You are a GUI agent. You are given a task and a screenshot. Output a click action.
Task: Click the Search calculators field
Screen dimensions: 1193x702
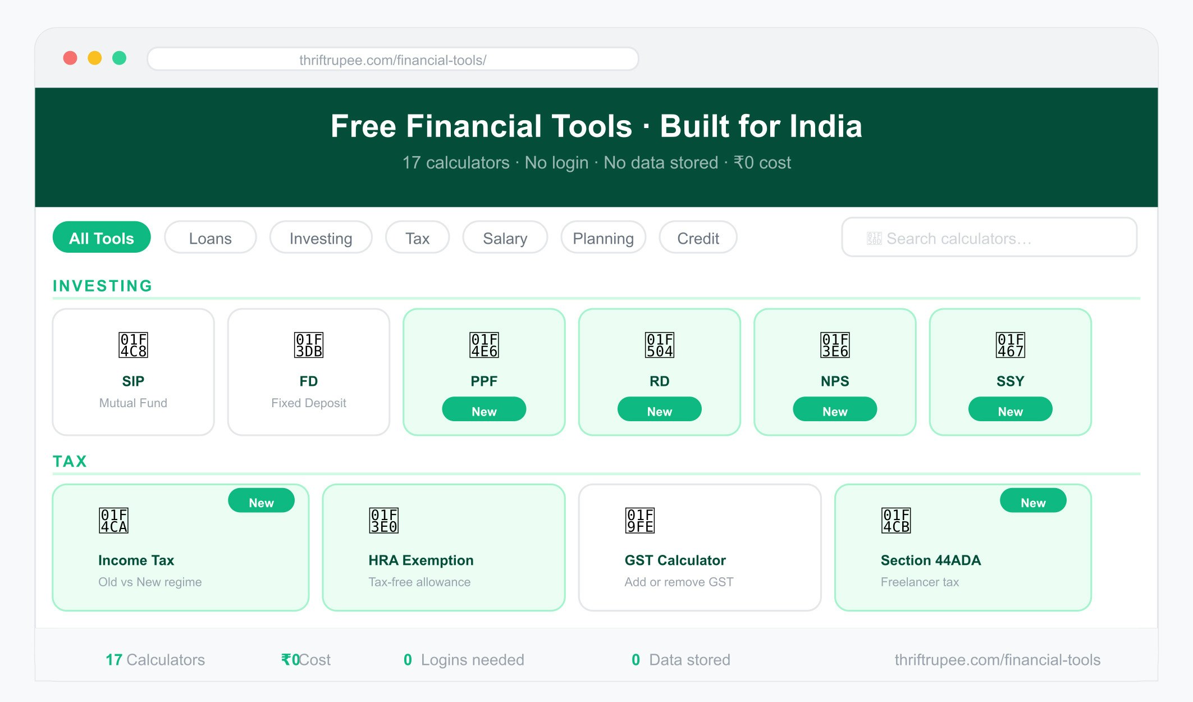point(989,238)
